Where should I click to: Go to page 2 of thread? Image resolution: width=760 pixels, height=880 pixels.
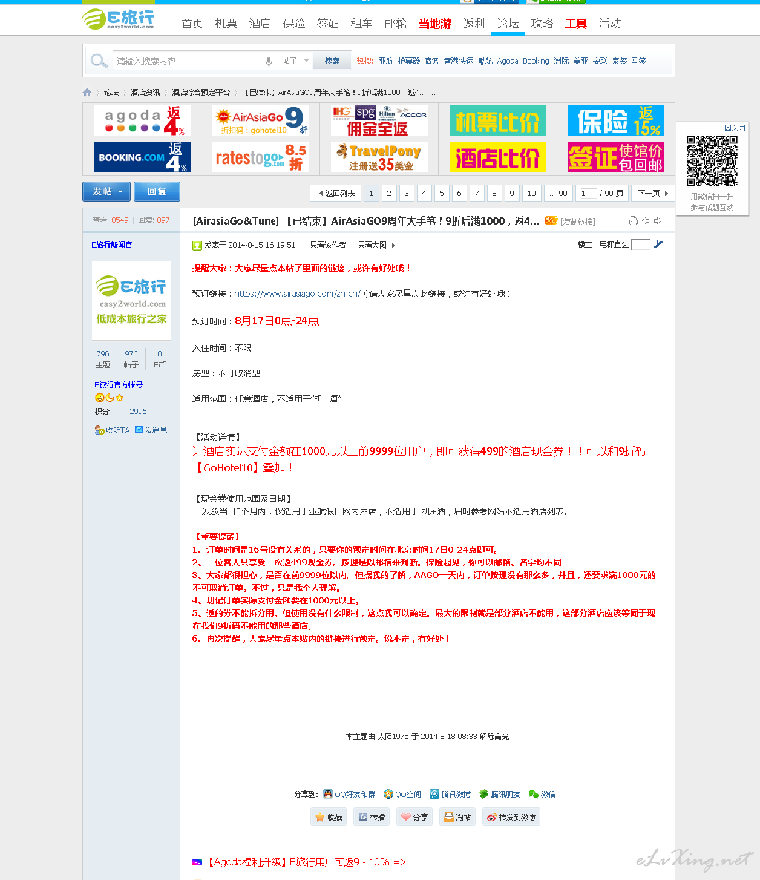(x=389, y=193)
